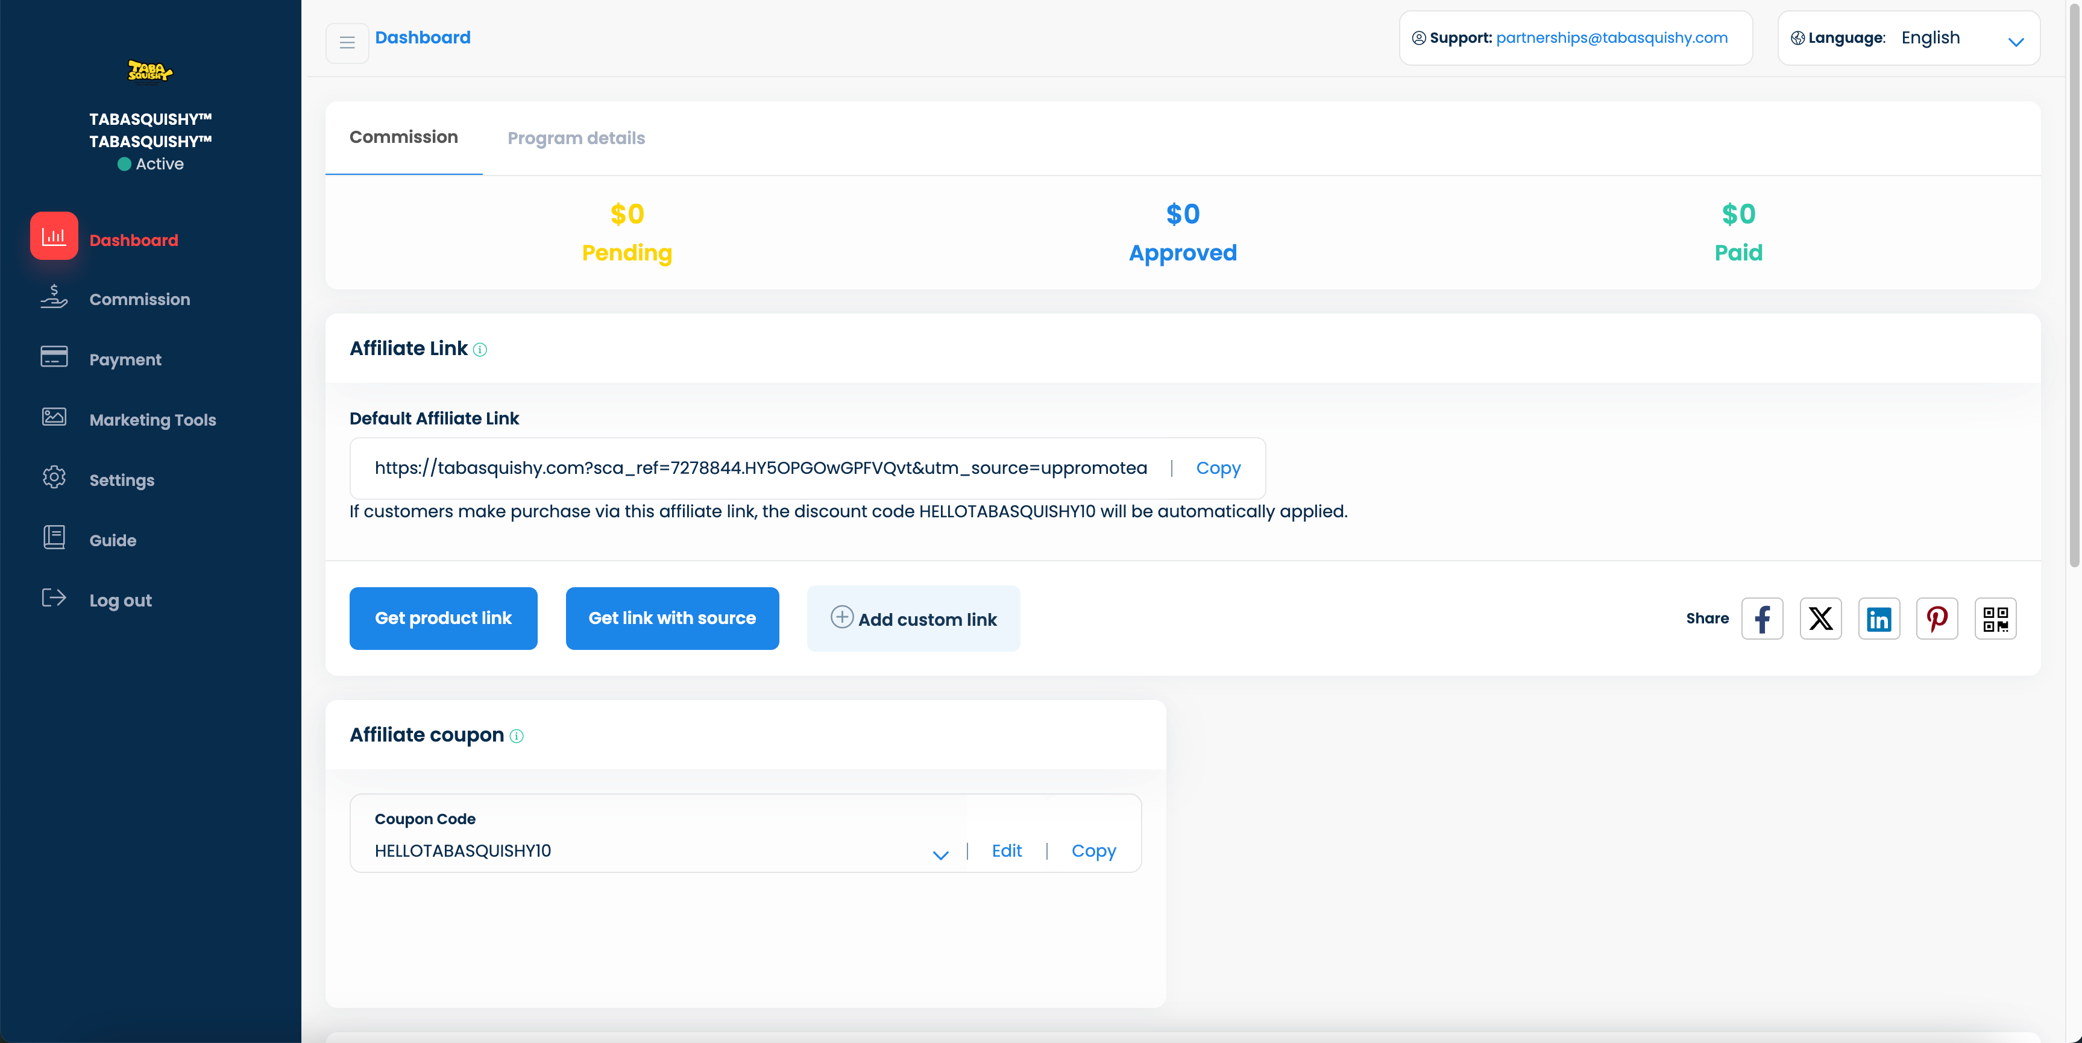This screenshot has width=2082, height=1043.
Task: Add a custom link
Action: click(x=913, y=619)
